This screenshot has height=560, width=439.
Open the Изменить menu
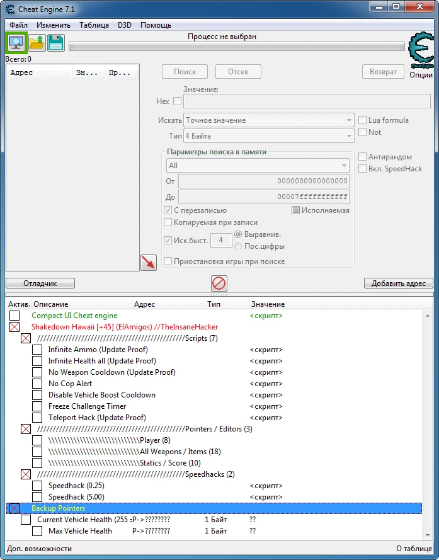click(54, 25)
